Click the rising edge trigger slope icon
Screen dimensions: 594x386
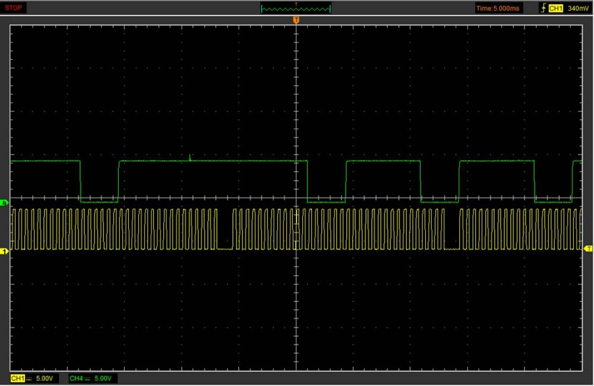(544, 8)
